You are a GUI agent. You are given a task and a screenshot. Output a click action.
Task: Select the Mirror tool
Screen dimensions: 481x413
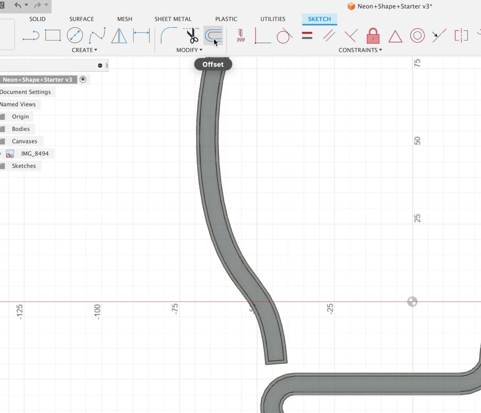coord(119,36)
